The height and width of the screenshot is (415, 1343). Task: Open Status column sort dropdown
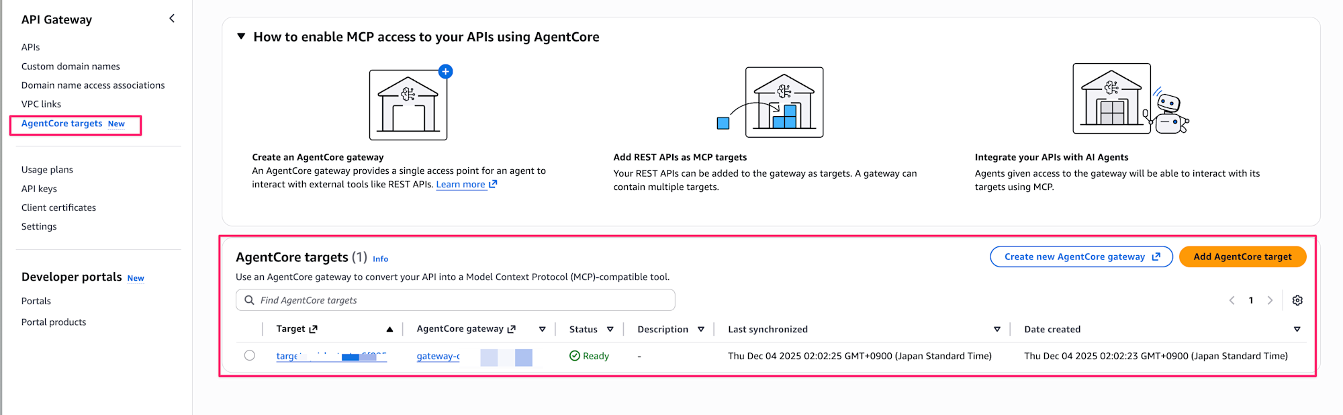[610, 329]
